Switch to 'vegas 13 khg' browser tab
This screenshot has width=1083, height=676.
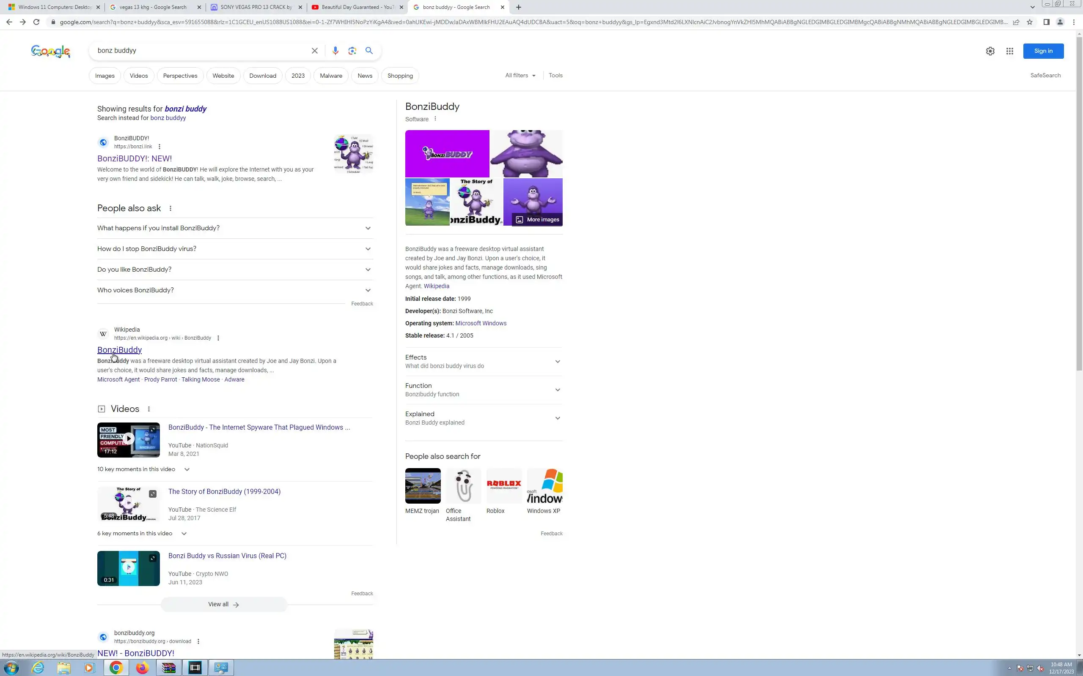(153, 7)
